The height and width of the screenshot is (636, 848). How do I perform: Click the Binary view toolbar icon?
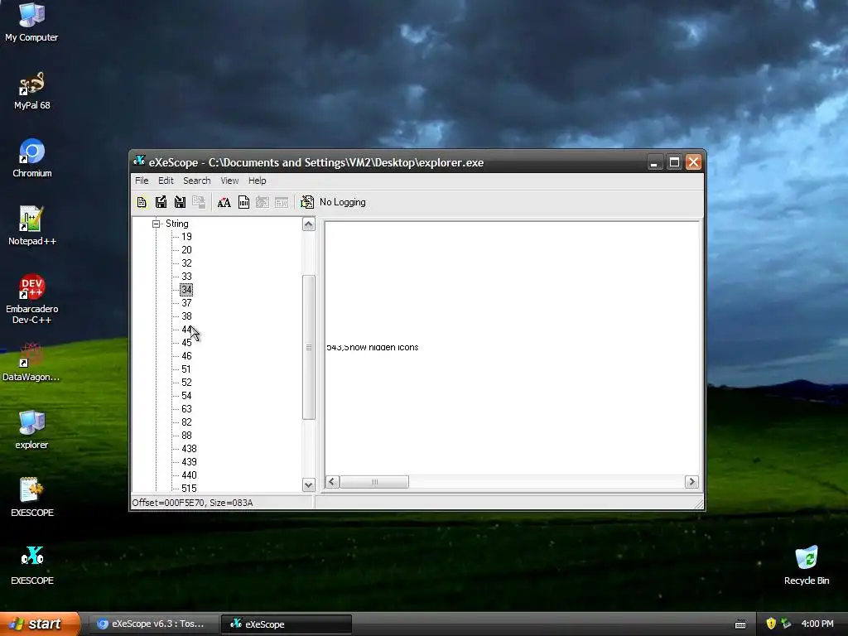(244, 202)
